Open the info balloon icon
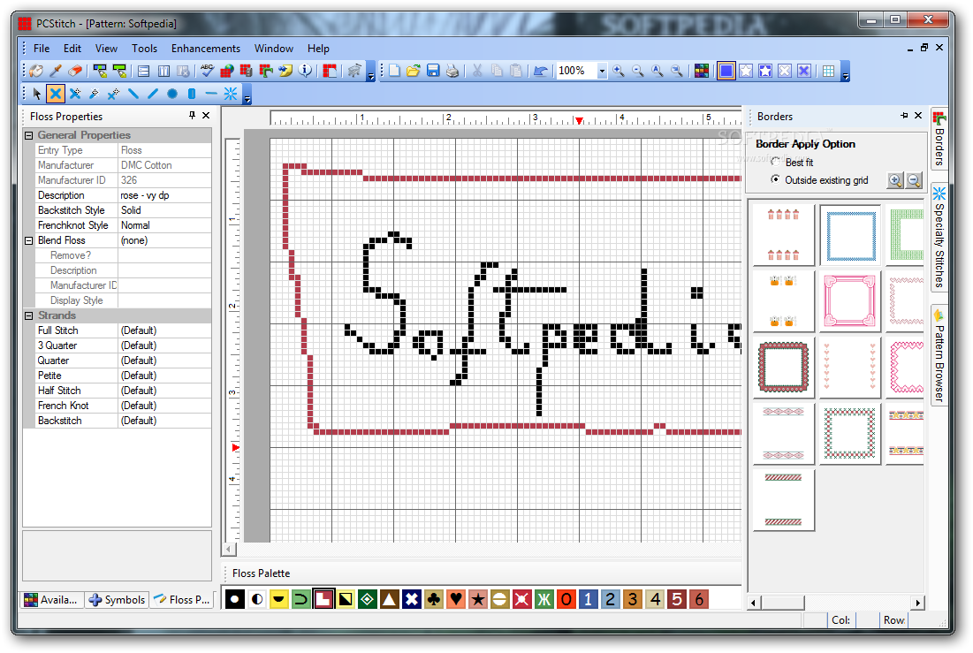This screenshot has height=653, width=973. [305, 71]
